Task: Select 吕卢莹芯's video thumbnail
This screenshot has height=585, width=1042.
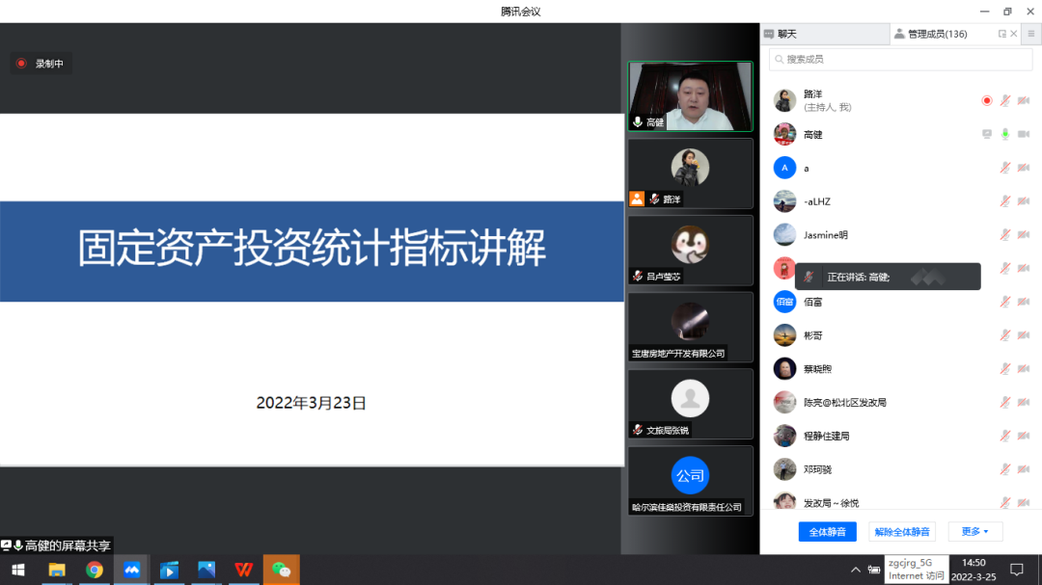Action: (x=691, y=251)
